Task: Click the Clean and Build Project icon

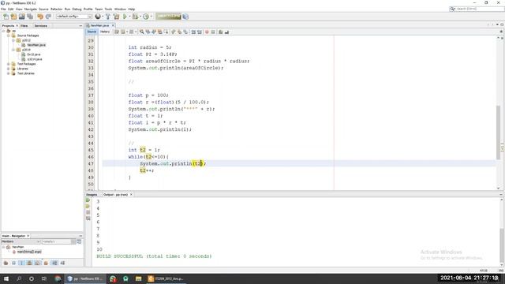Action: pyautogui.click(x=116, y=17)
